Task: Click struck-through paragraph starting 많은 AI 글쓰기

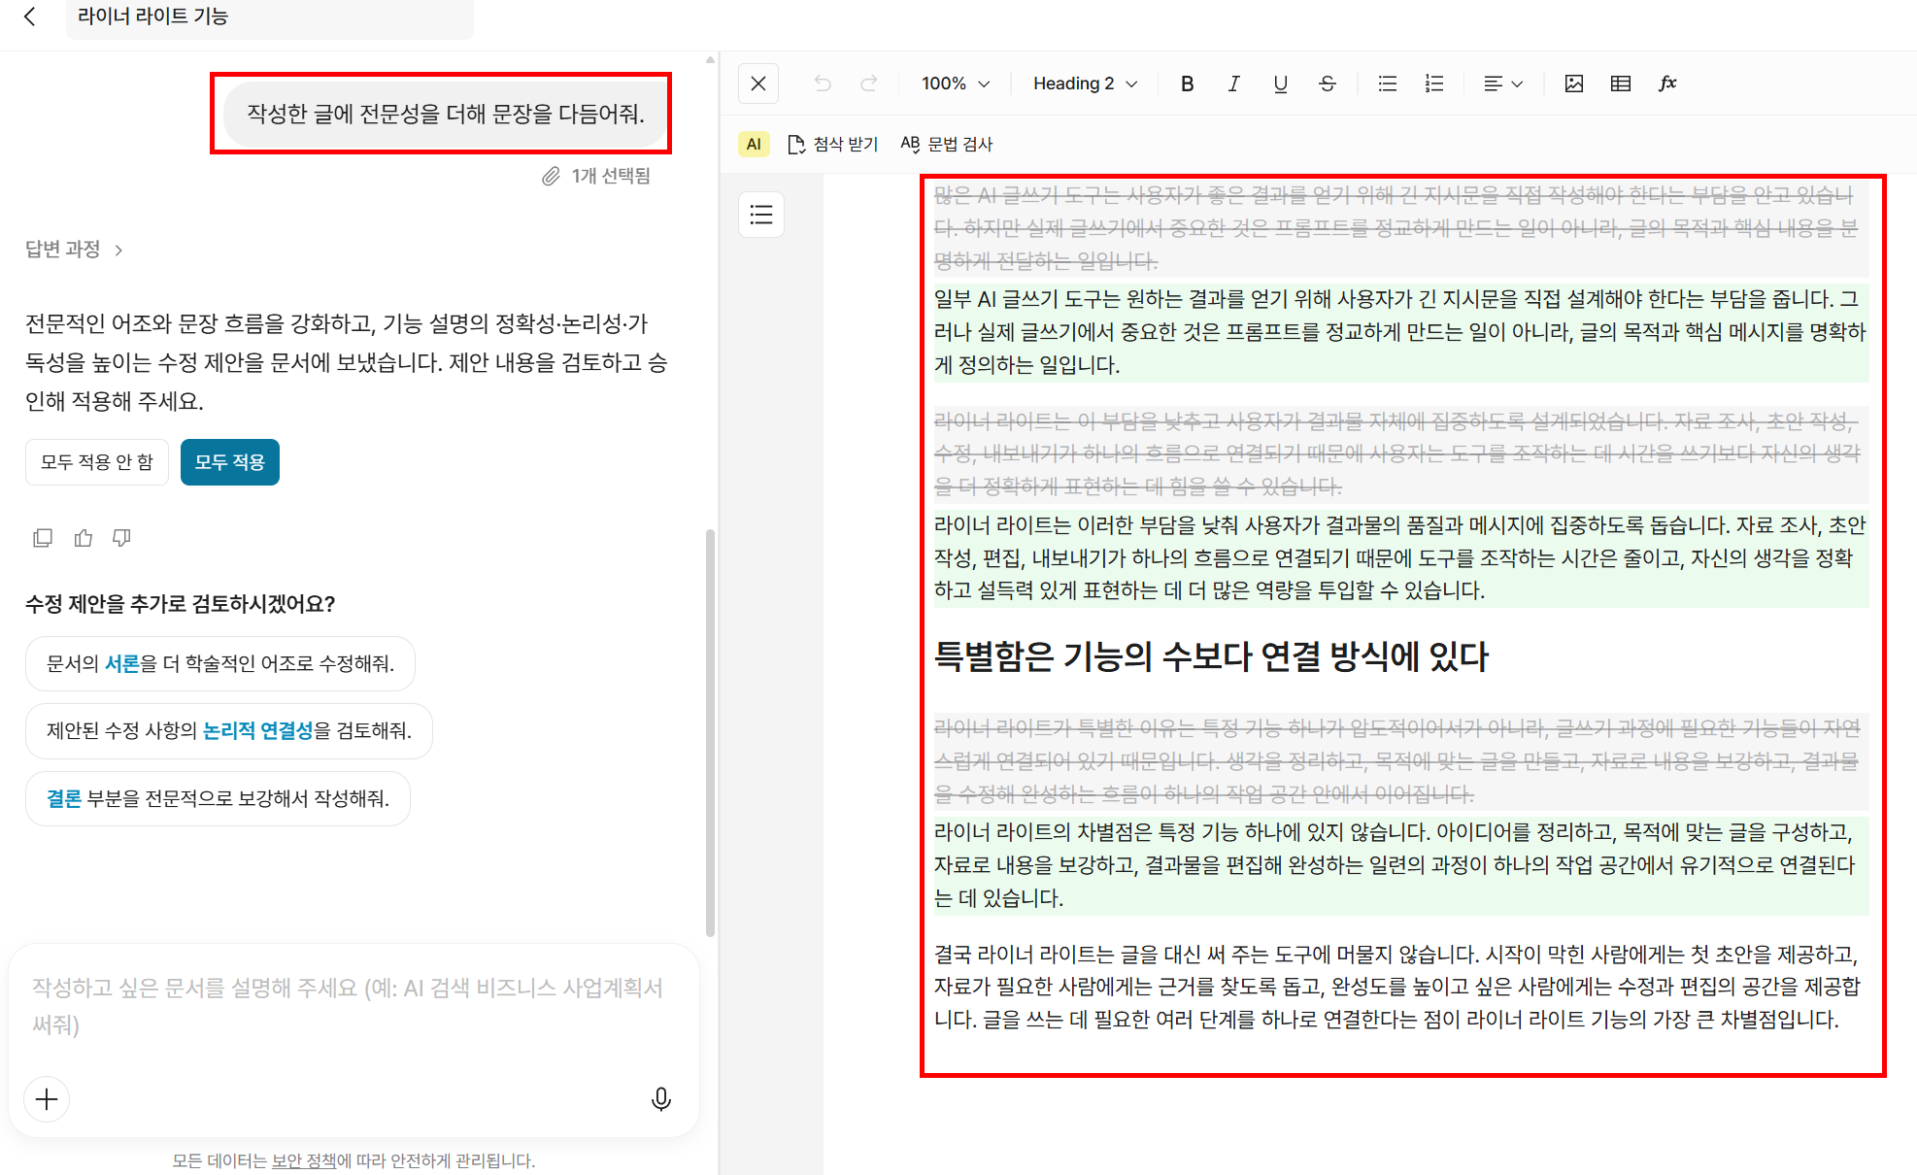Action: coord(1400,228)
